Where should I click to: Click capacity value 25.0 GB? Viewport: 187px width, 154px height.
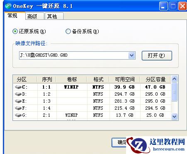coord(155,115)
